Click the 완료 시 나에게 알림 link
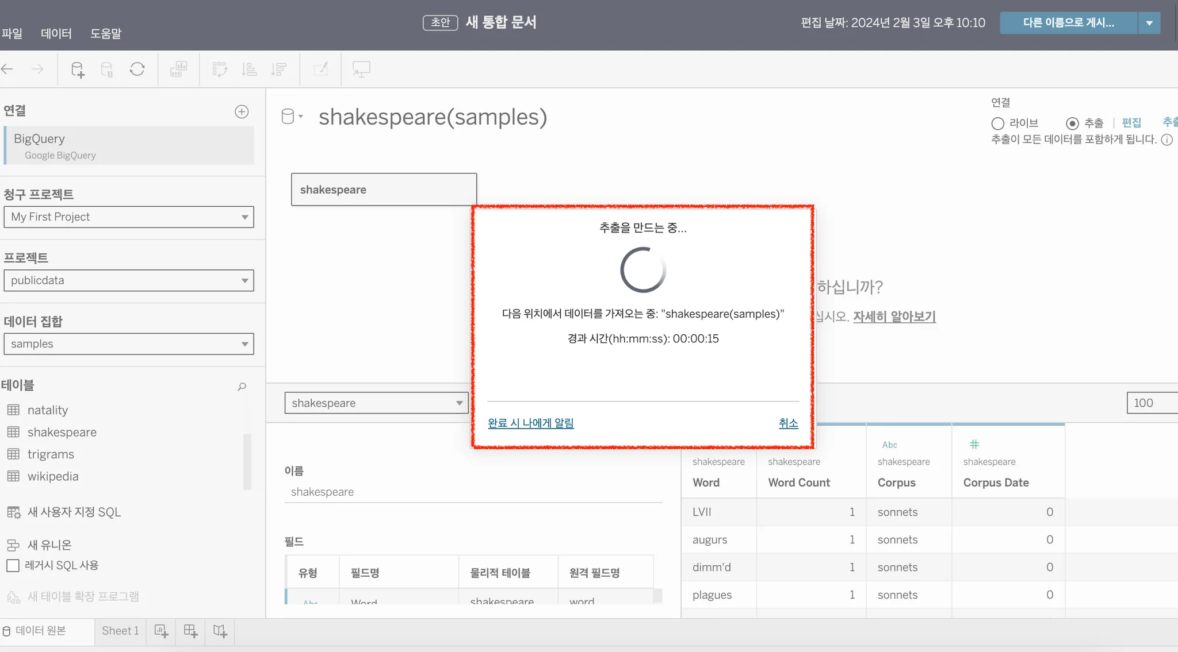 click(x=530, y=423)
